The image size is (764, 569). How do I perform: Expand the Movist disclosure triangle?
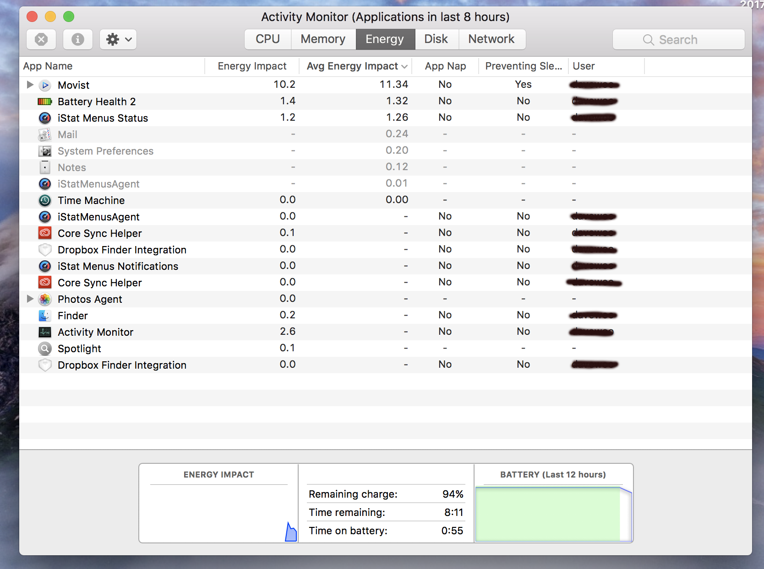[30, 85]
